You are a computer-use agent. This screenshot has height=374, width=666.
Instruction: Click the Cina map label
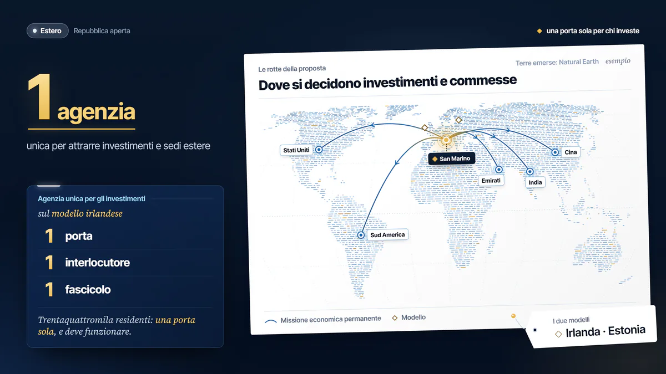click(571, 152)
